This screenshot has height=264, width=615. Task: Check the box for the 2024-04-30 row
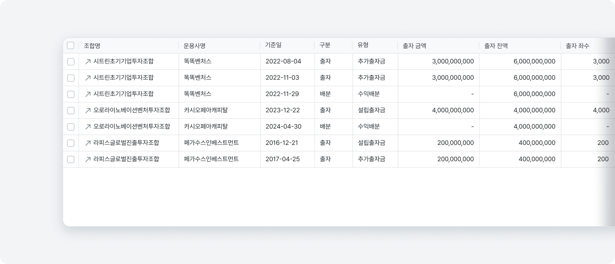pos(70,127)
